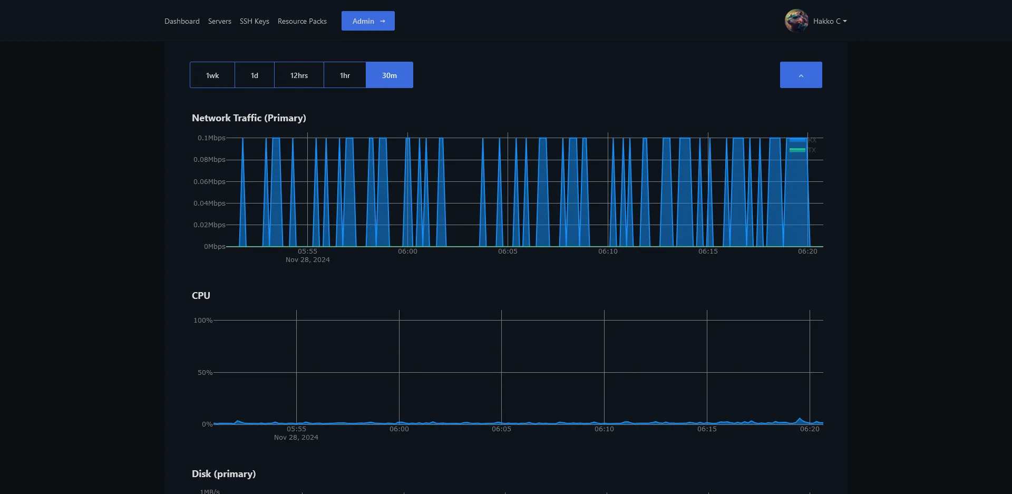Switch graphs to the 1d range

[x=255, y=75]
